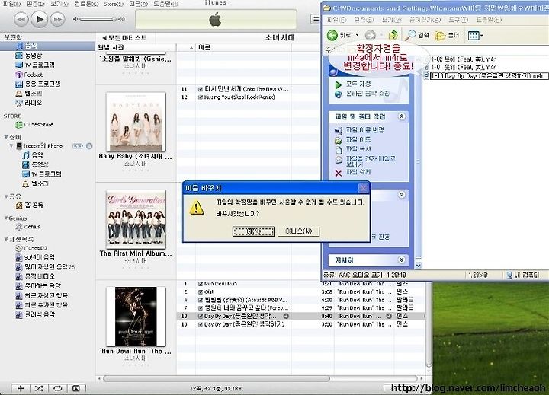The height and width of the screenshot is (395, 549).
Task: Toggle repeat in iTunes bottom bar
Action: [57, 388]
